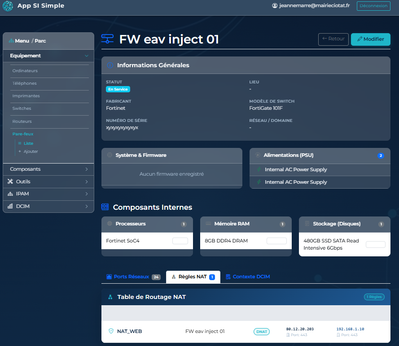Open Téléphones in the sidebar
This screenshot has width=399, height=346.
24,83
